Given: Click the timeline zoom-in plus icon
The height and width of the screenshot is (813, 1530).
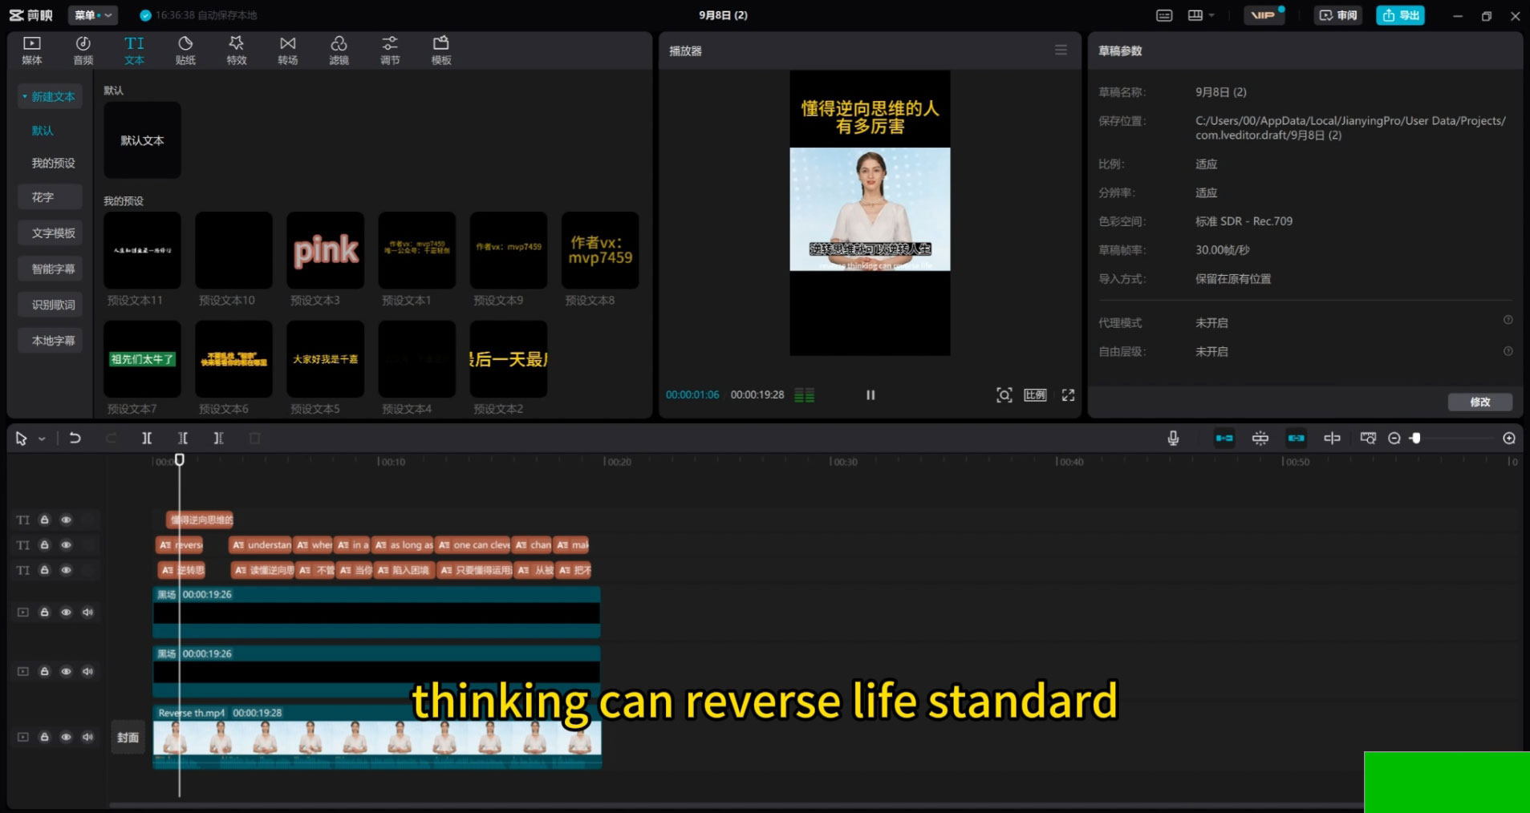Looking at the screenshot, I should pos(1508,438).
